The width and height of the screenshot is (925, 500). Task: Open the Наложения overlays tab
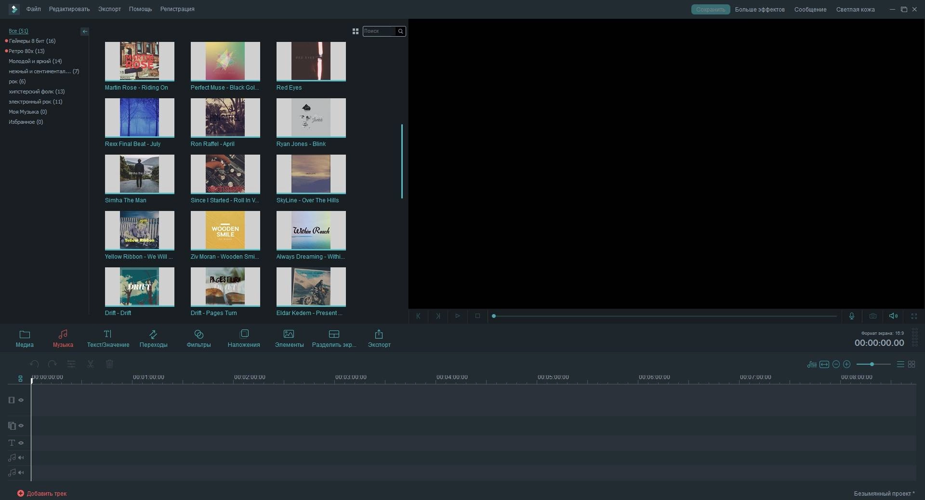244,339
